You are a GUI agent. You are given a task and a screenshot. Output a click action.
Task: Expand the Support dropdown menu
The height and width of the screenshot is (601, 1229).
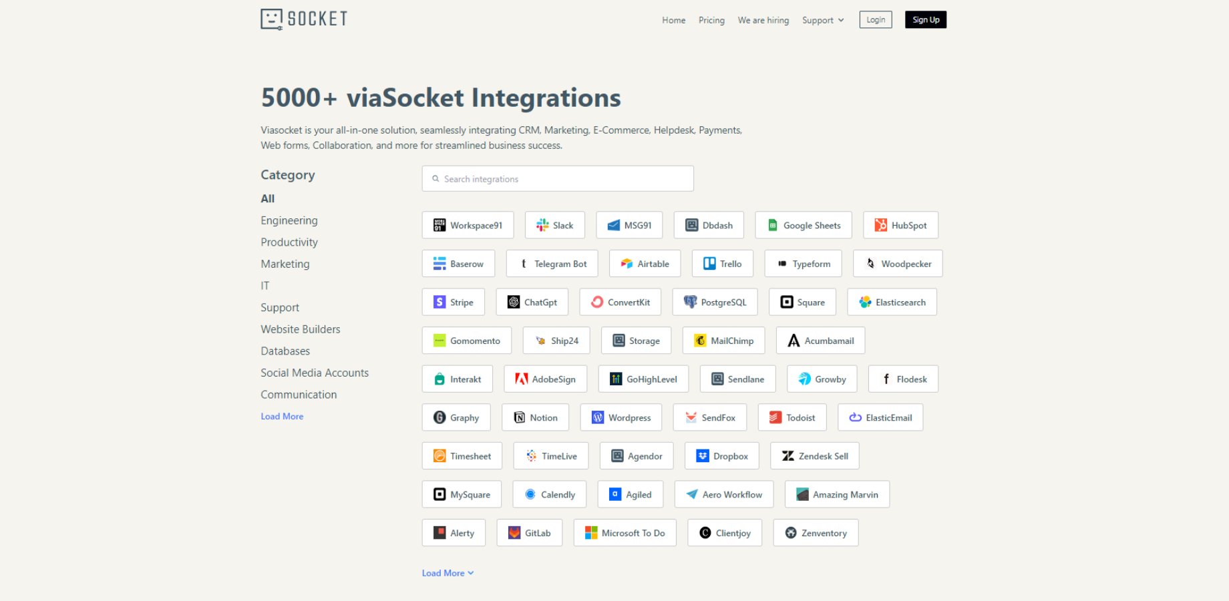[823, 21]
